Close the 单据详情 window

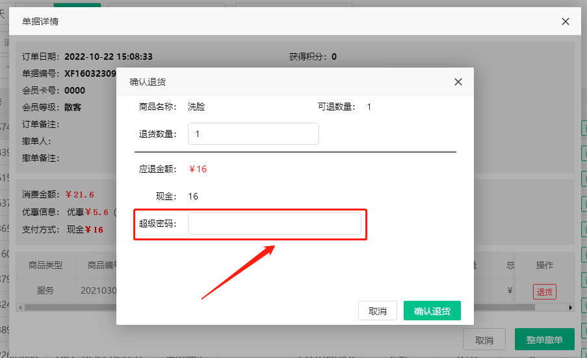coord(565,21)
